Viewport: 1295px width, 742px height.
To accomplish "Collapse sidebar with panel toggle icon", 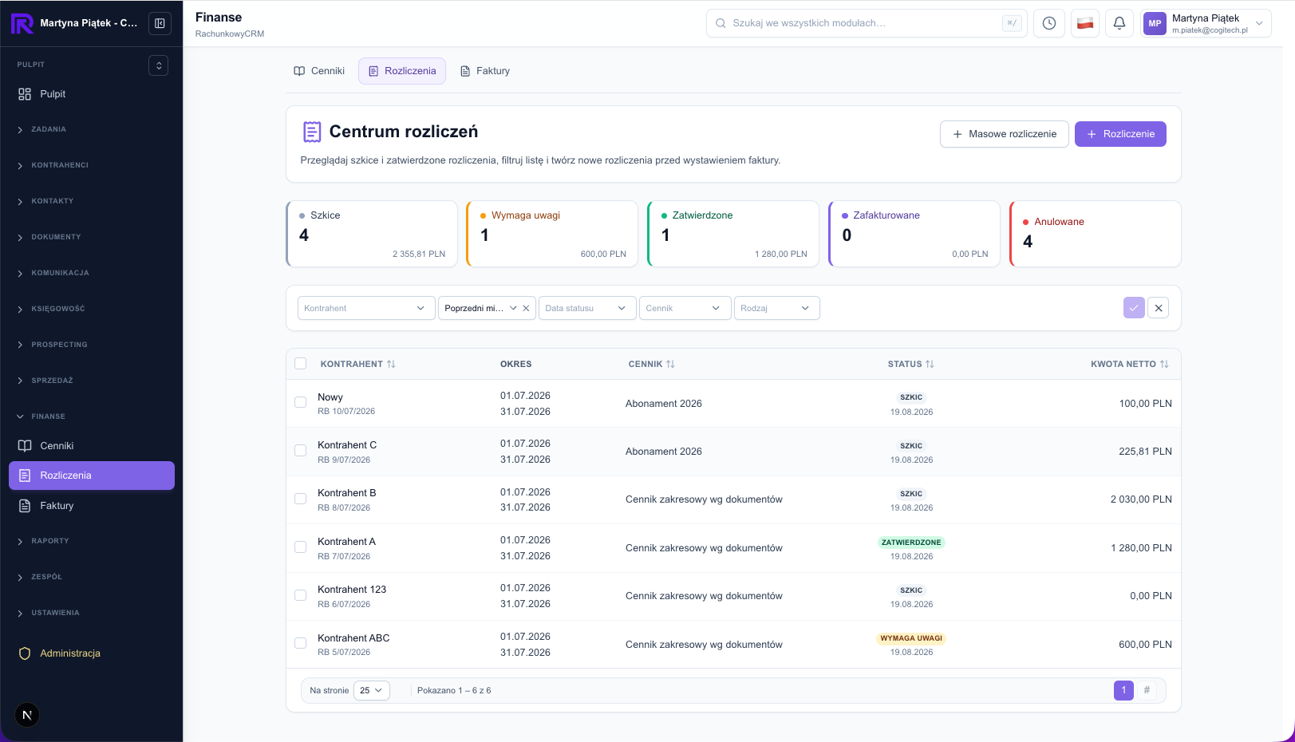I will pos(160,23).
